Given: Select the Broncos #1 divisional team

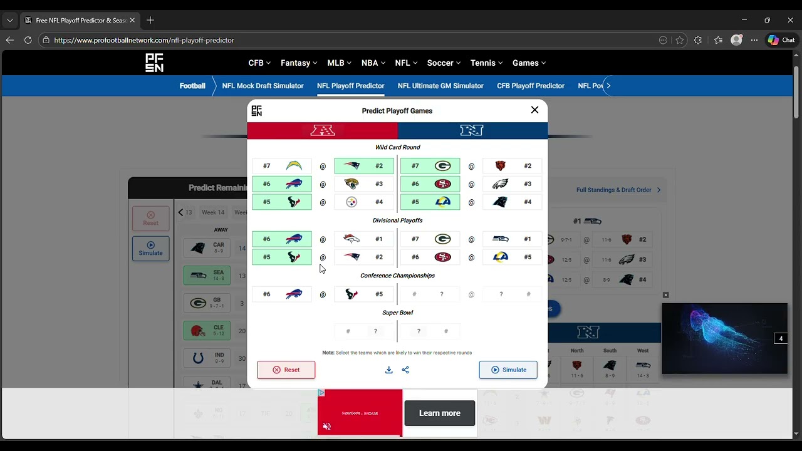Looking at the screenshot, I should point(364,239).
